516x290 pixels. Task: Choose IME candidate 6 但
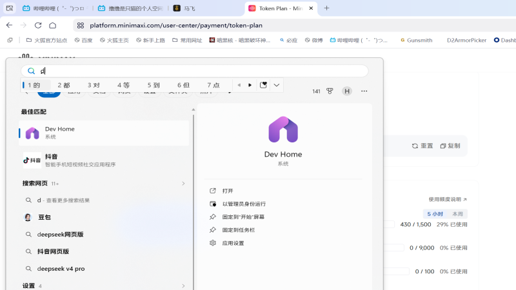(184, 85)
